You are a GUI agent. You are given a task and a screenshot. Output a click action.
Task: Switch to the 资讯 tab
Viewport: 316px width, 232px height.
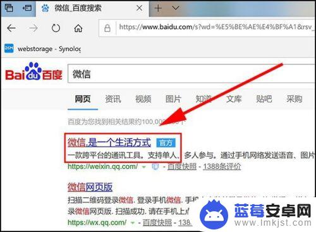pyautogui.click(x=113, y=99)
